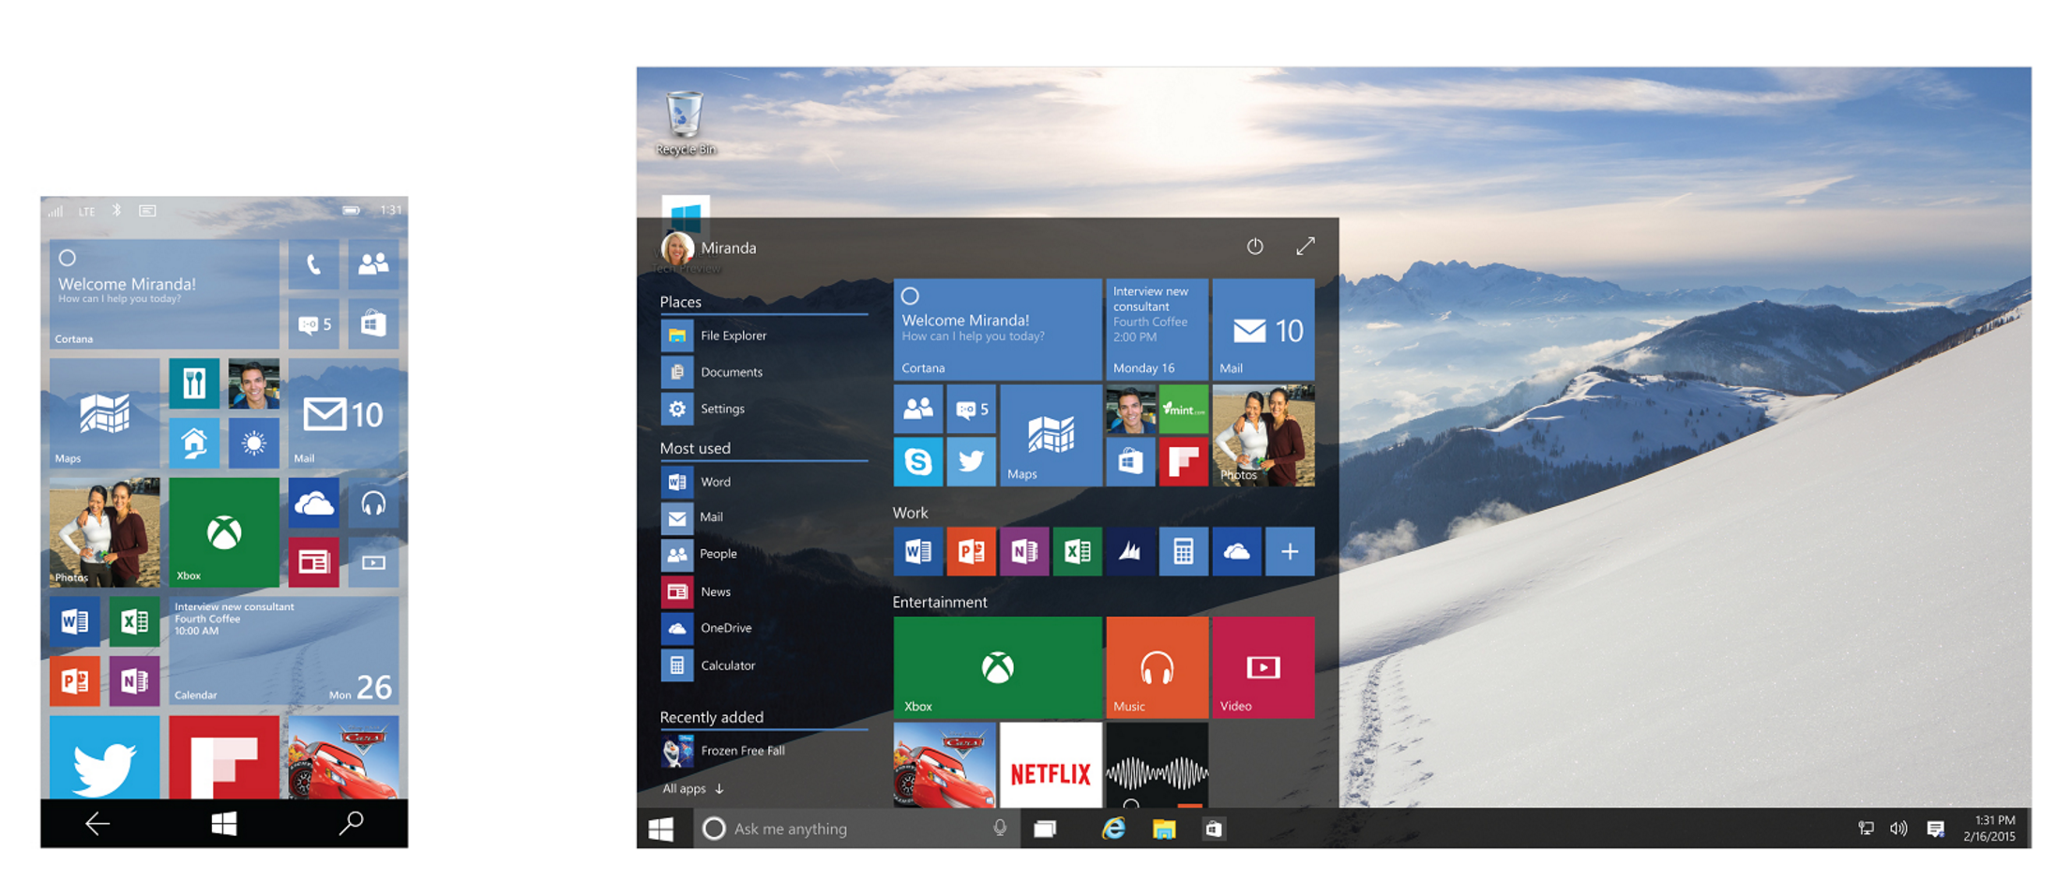Viewport: 2071px width, 896px height.
Task: Open the calendar tile showing Monday 16
Action: [x=1157, y=329]
